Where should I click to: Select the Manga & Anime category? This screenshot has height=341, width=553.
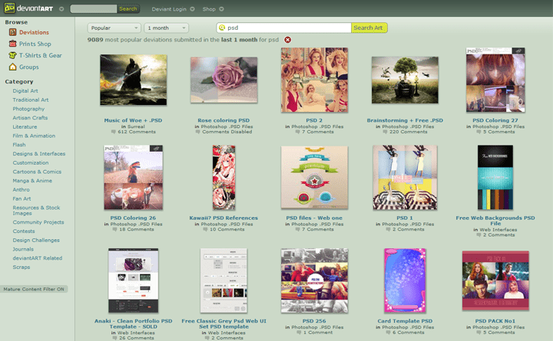(32, 181)
